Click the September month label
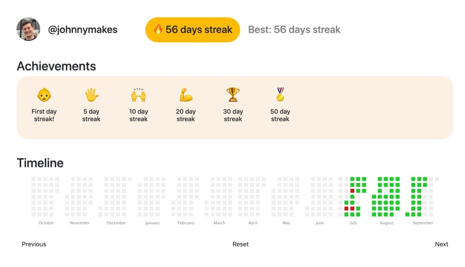 pyautogui.click(x=423, y=223)
